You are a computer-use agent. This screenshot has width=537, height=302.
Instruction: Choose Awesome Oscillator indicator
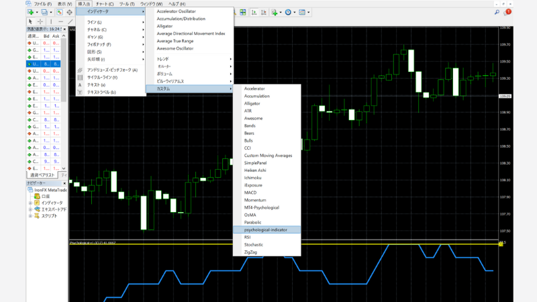click(190, 48)
